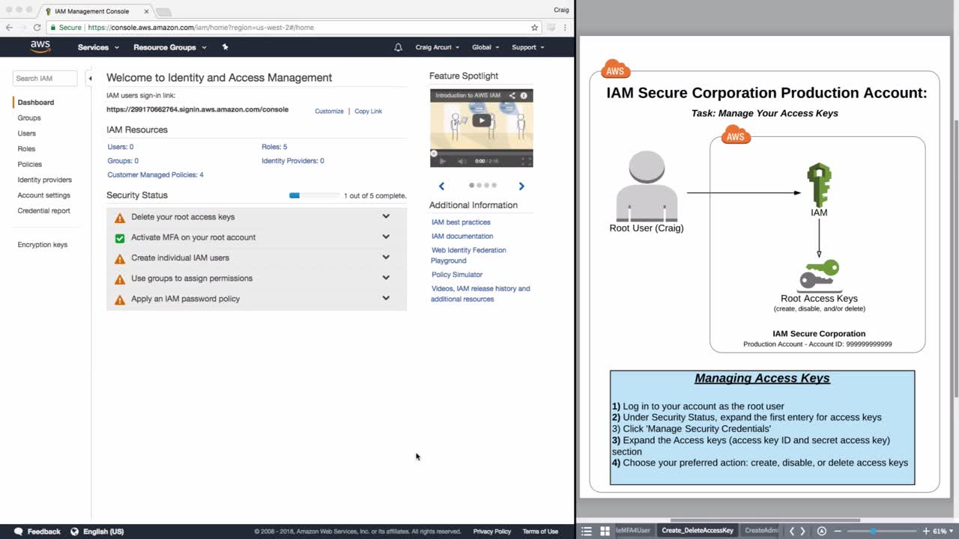The height and width of the screenshot is (539, 959).
Task: Close the IAM Management Console browser tab
Action: [146, 11]
